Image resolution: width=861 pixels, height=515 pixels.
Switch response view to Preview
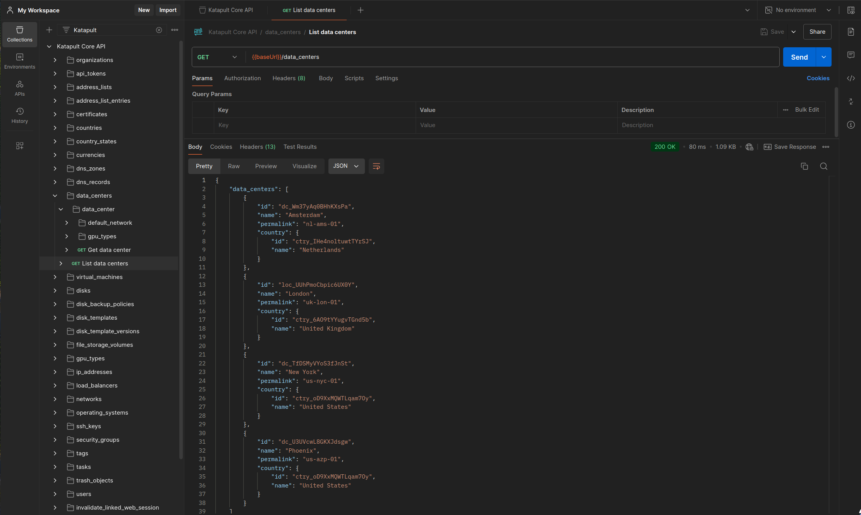point(266,166)
